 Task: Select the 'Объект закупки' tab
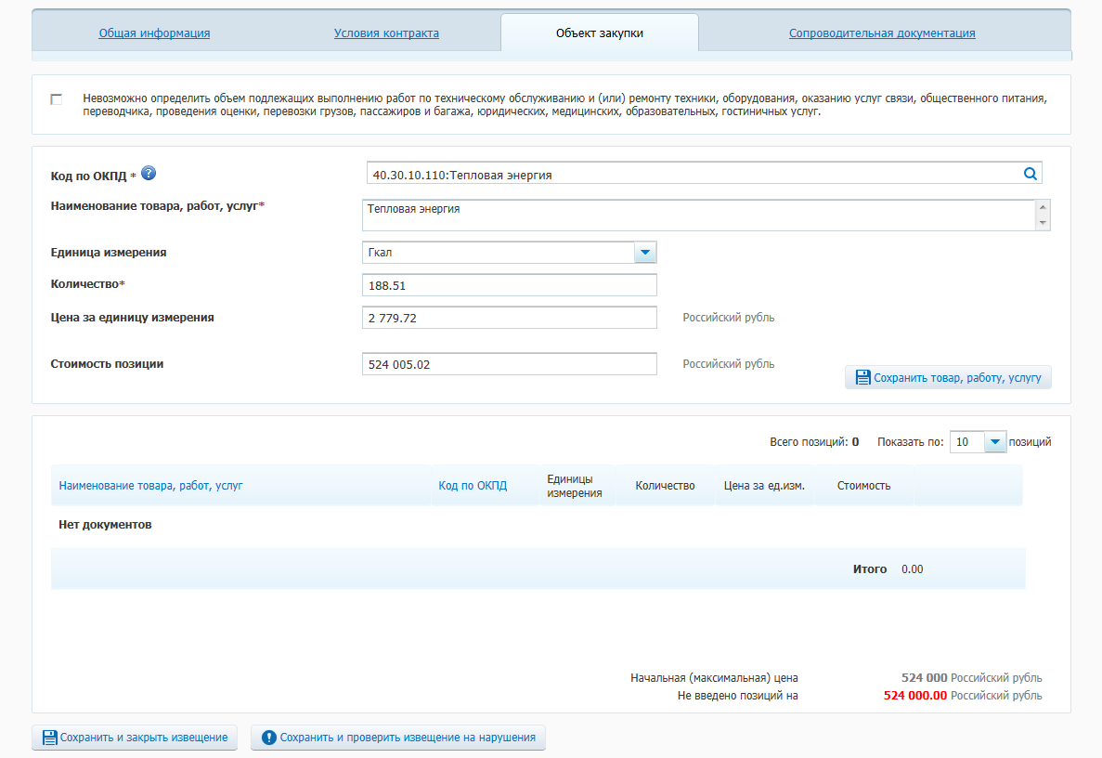tap(599, 33)
